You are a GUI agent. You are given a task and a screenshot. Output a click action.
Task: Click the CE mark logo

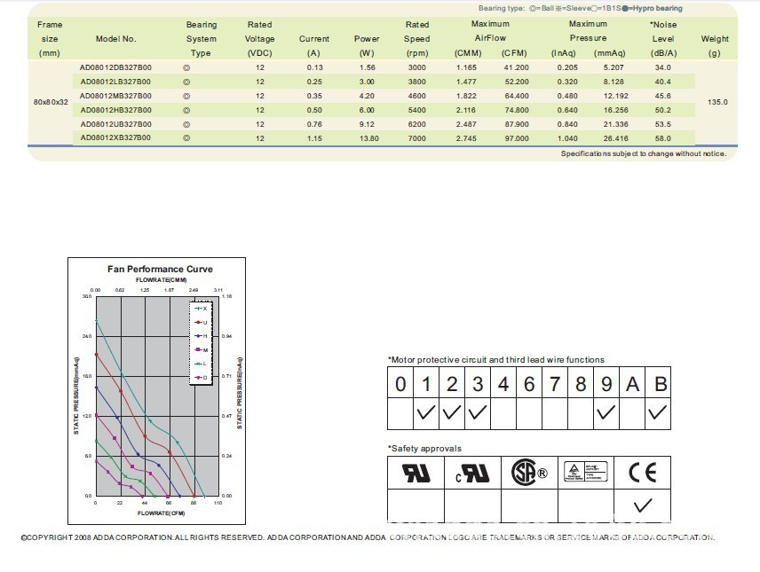643,473
